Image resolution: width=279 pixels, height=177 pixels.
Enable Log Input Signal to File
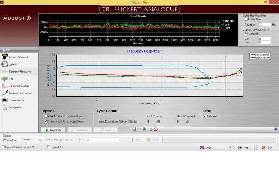click(x=3, y=147)
